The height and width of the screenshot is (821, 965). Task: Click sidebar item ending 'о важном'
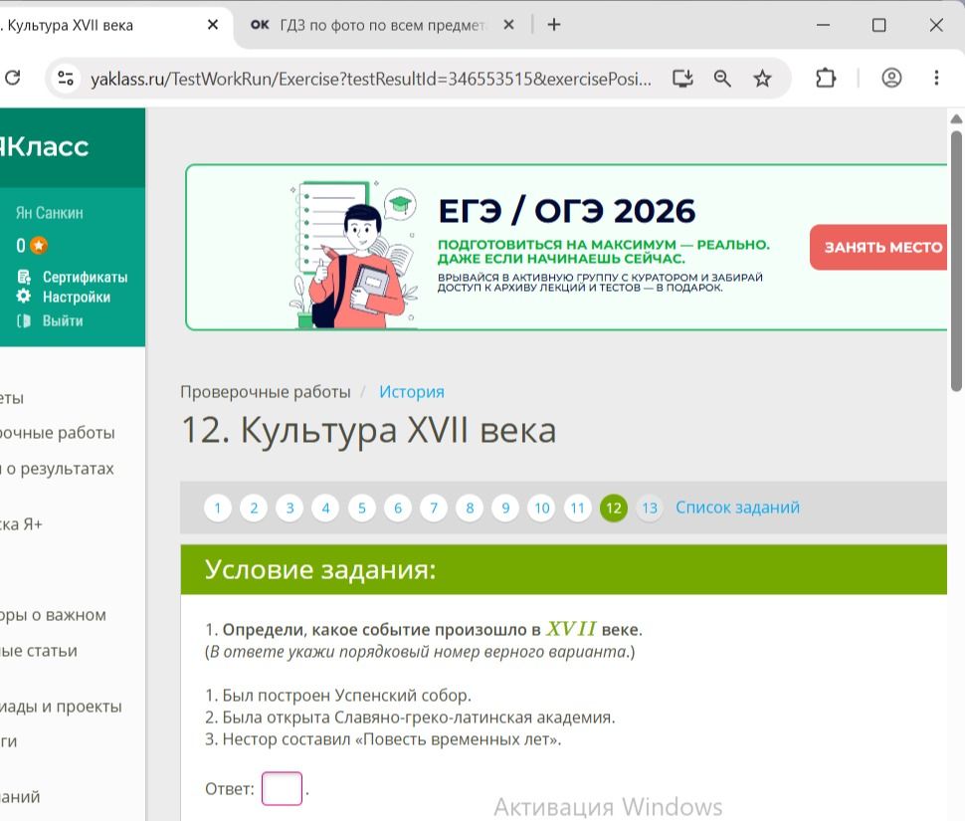pyautogui.click(x=53, y=615)
